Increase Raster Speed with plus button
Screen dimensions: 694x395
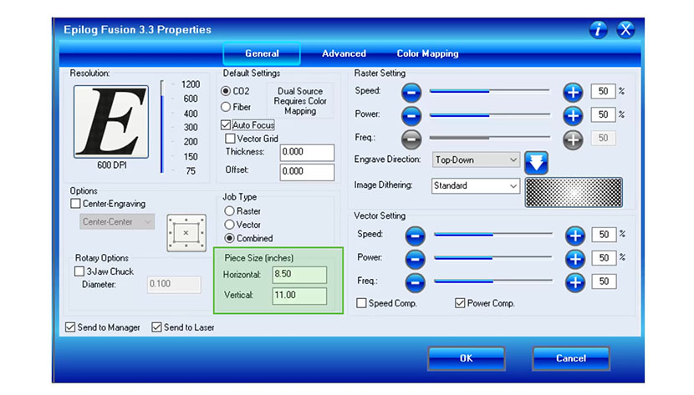pyautogui.click(x=572, y=91)
